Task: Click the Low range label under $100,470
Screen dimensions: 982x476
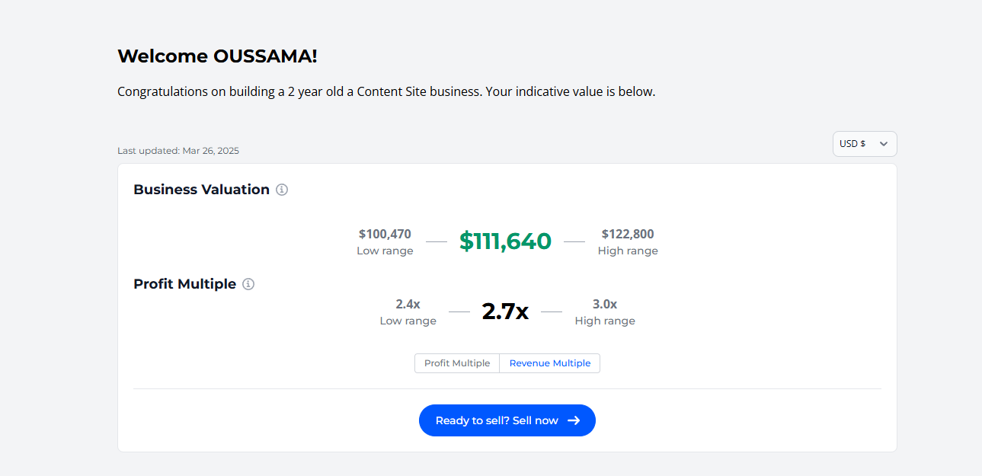Action: 385,251
